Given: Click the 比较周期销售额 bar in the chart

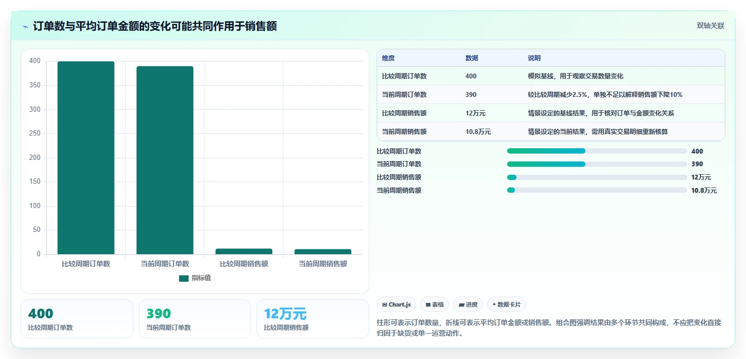Looking at the screenshot, I should [x=244, y=252].
